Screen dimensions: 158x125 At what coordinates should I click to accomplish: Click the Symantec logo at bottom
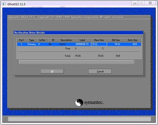[89, 103]
